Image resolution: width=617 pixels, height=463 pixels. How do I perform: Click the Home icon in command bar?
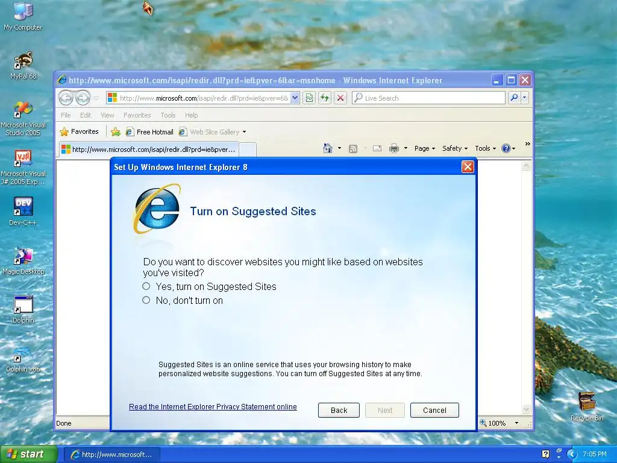(327, 148)
